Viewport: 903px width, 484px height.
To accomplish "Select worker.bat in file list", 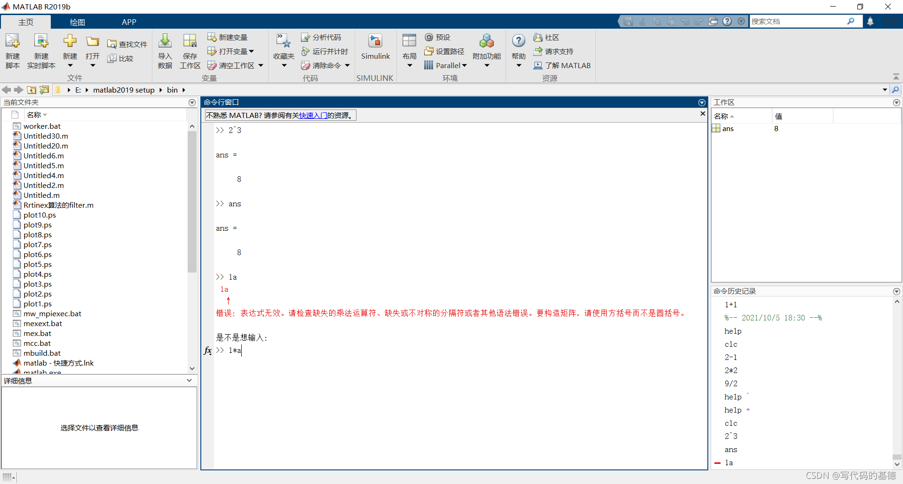I will pos(42,126).
